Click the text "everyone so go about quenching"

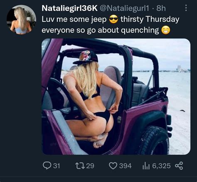click(x=100, y=30)
